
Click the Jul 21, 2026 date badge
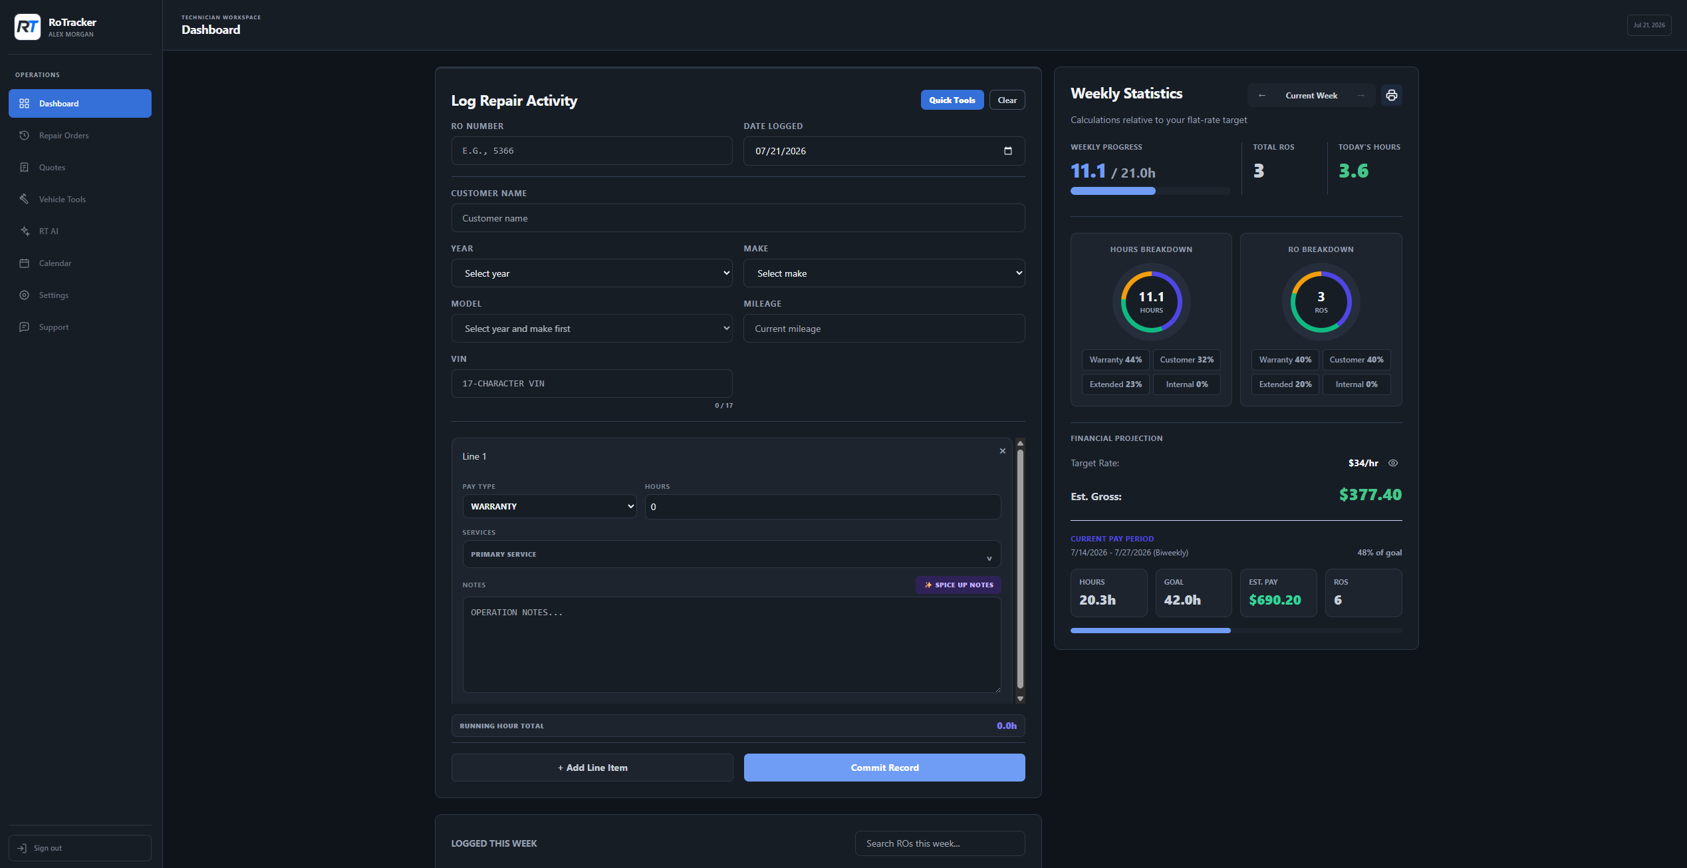(x=1649, y=25)
